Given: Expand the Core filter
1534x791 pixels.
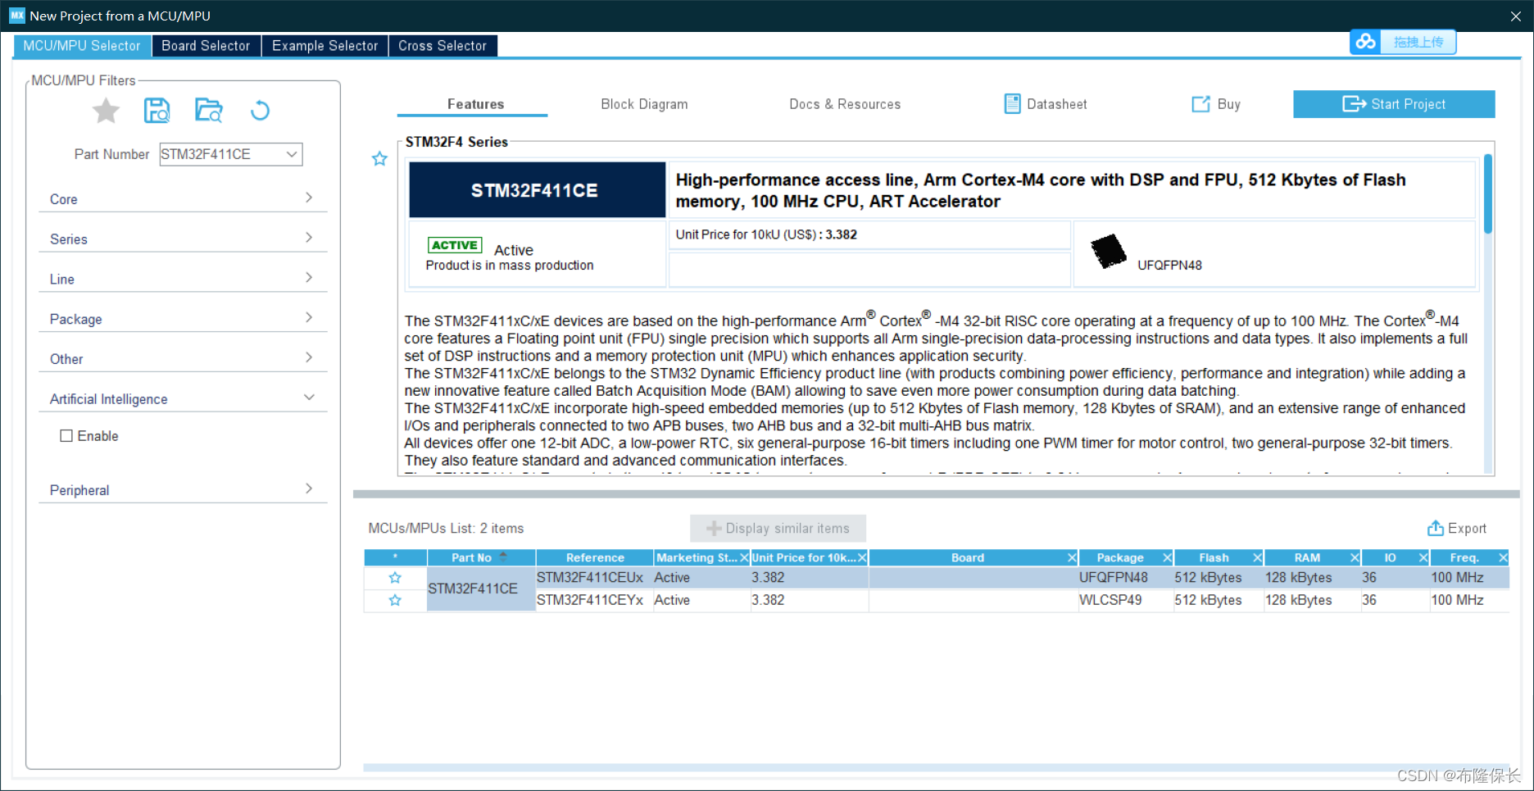Looking at the screenshot, I should (183, 198).
